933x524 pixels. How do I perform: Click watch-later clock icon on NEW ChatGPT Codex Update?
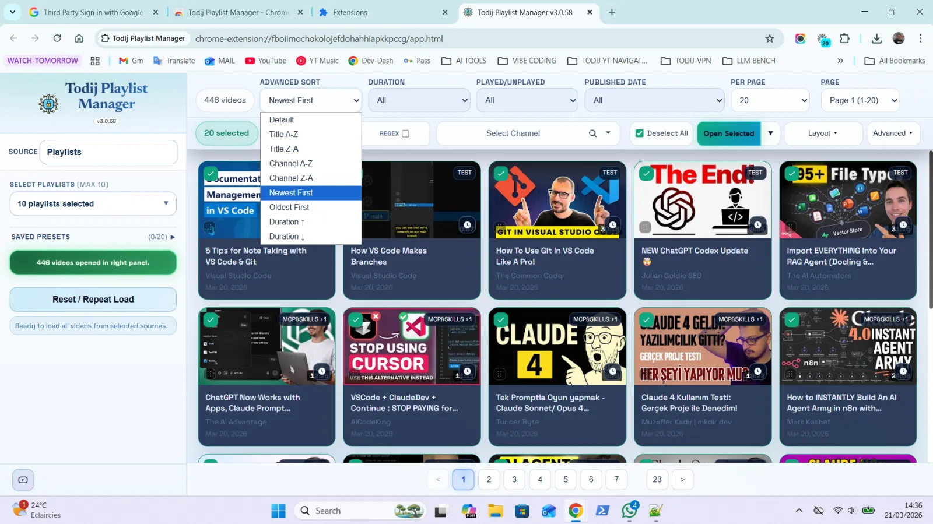coord(757,225)
